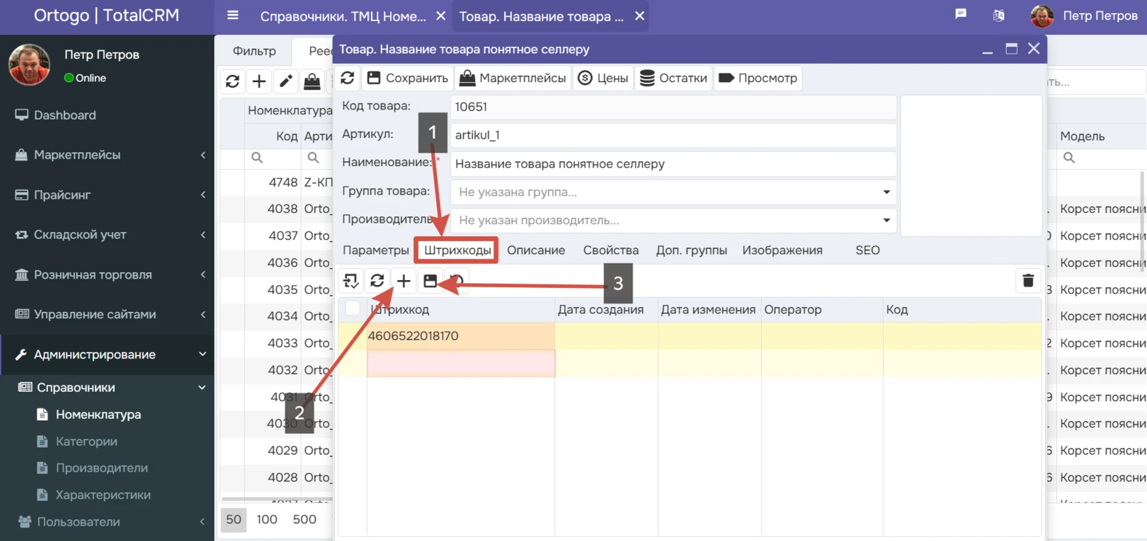
Task: Click the shopping bag icon in the nomenclature toolbar
Action: click(312, 81)
